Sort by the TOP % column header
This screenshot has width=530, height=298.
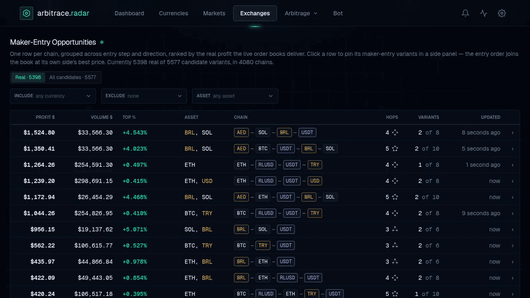129,118
